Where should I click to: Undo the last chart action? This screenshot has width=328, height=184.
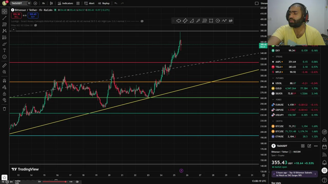[x=116, y=3]
